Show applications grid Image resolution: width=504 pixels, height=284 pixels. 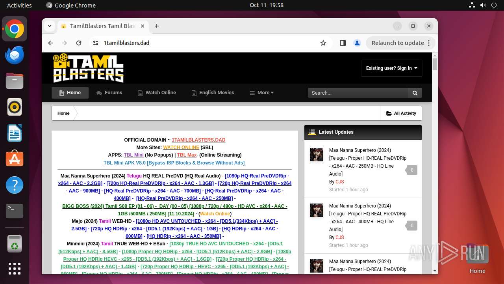pos(15,269)
